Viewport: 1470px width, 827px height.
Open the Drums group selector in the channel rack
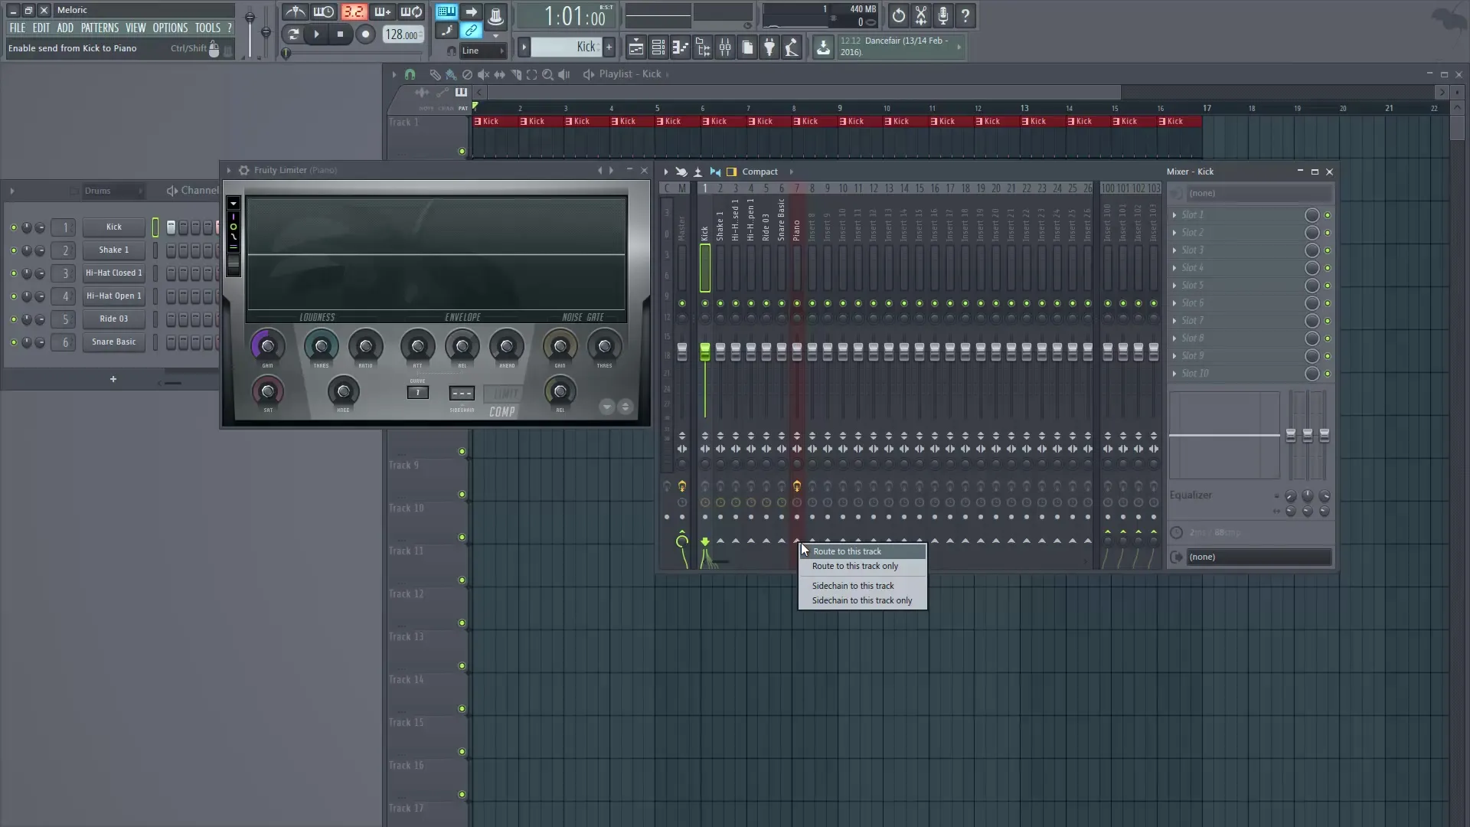(x=113, y=191)
